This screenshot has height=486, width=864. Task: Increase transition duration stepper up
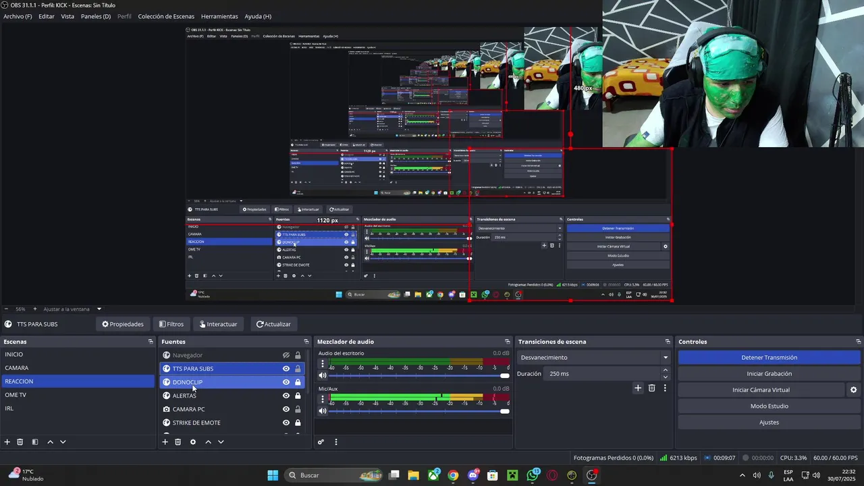pyautogui.click(x=666, y=370)
